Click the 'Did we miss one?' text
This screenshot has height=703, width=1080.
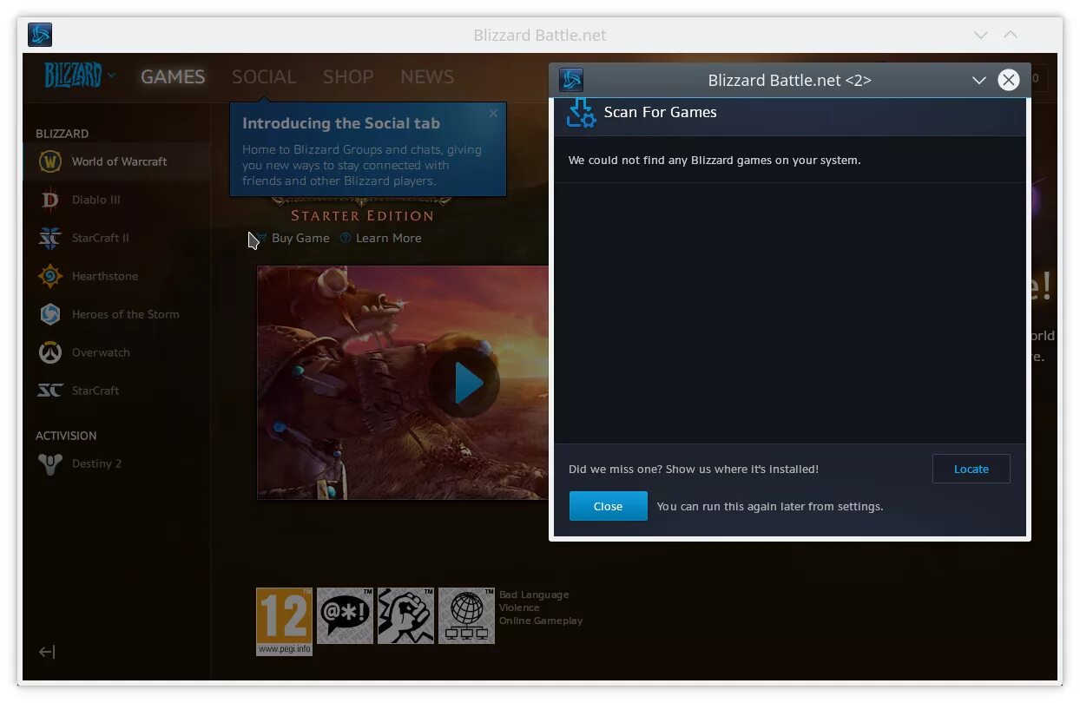click(x=694, y=469)
